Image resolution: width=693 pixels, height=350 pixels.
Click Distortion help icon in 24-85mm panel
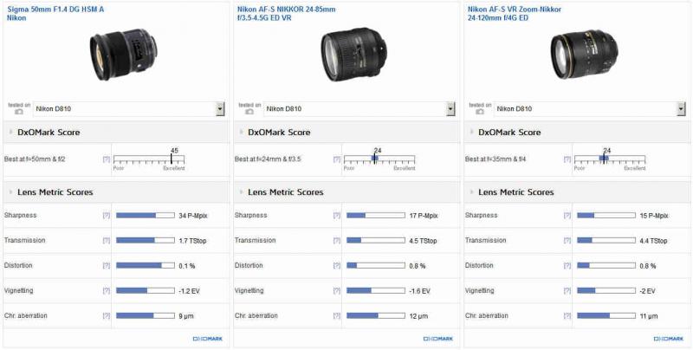click(x=337, y=266)
